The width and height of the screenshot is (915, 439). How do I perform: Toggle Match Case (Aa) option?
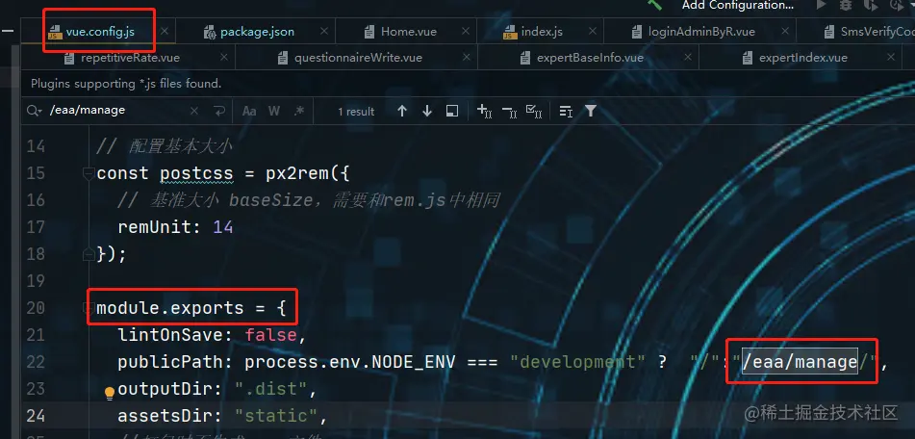pyautogui.click(x=249, y=111)
